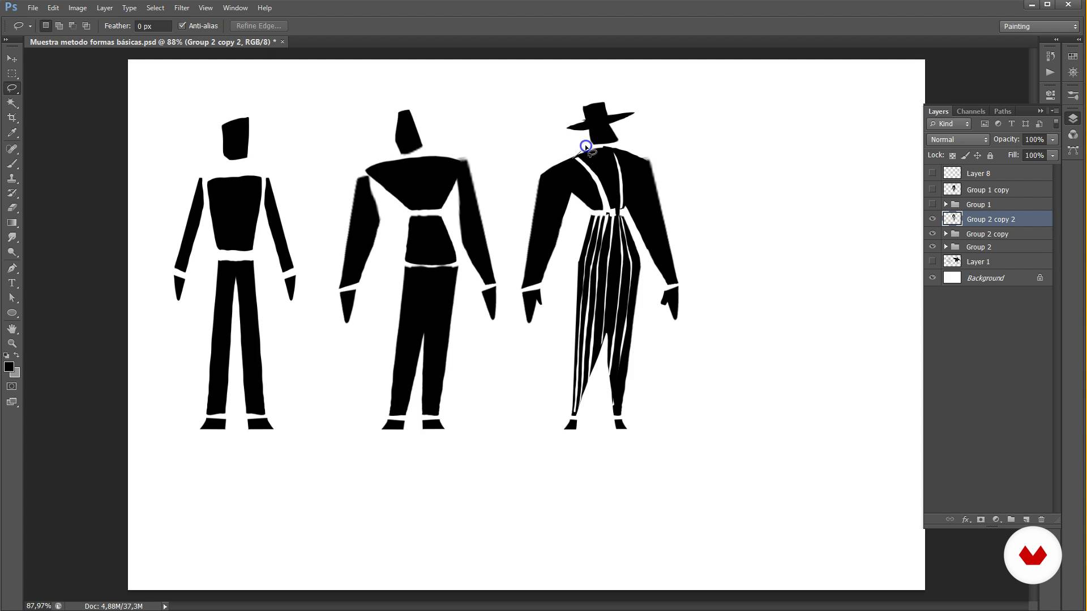Click the Refine Edge button
Screen dimensions: 1087x611
(259, 26)
